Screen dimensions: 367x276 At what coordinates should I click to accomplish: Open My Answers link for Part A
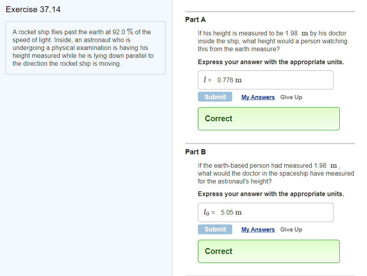point(258,97)
